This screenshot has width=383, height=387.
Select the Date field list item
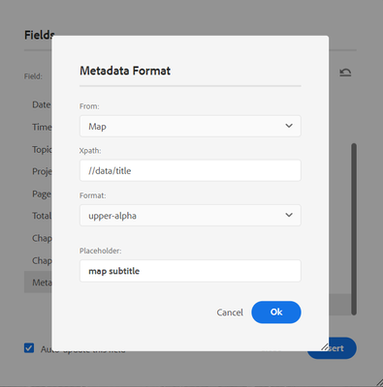(x=41, y=104)
